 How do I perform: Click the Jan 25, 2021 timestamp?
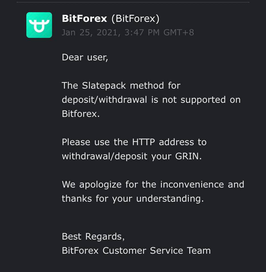click(x=128, y=32)
